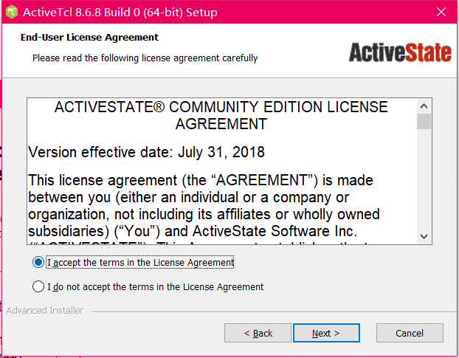Click inside the license agreement text box
The height and width of the screenshot is (358, 459).
pos(222,171)
